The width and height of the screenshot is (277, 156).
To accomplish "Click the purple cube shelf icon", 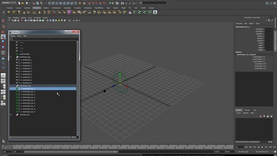I will (x=69, y=12).
